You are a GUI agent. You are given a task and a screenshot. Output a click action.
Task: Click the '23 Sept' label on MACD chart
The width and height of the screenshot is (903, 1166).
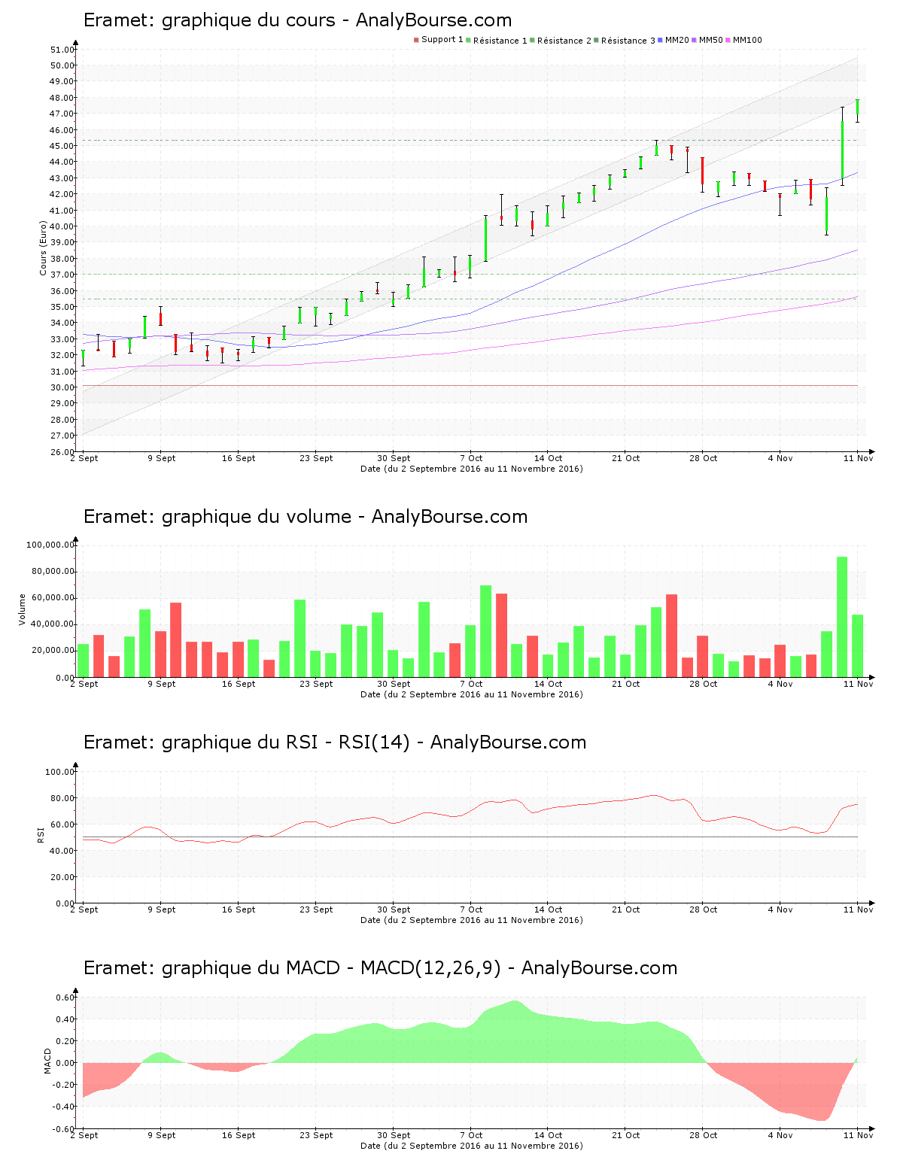coord(316,1135)
